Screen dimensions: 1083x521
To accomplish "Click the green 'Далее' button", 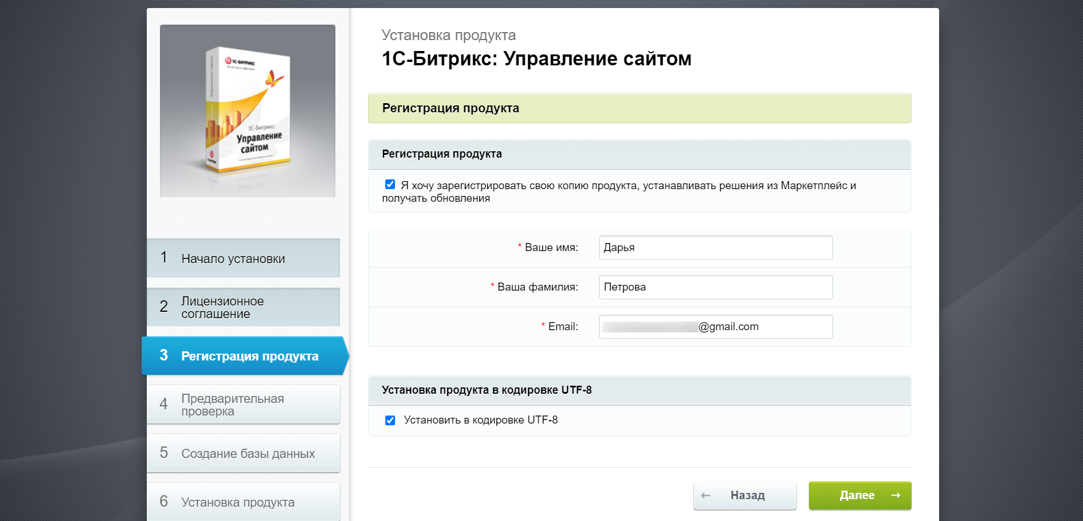I will pos(860,495).
